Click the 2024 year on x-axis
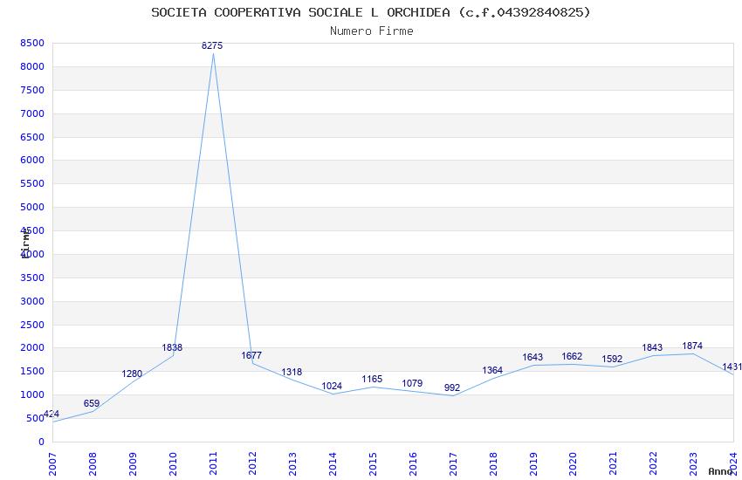The image size is (742, 480). coord(733,464)
